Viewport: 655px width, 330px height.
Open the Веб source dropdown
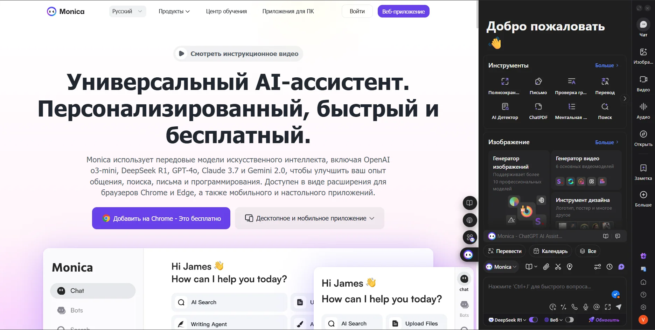pos(554,320)
